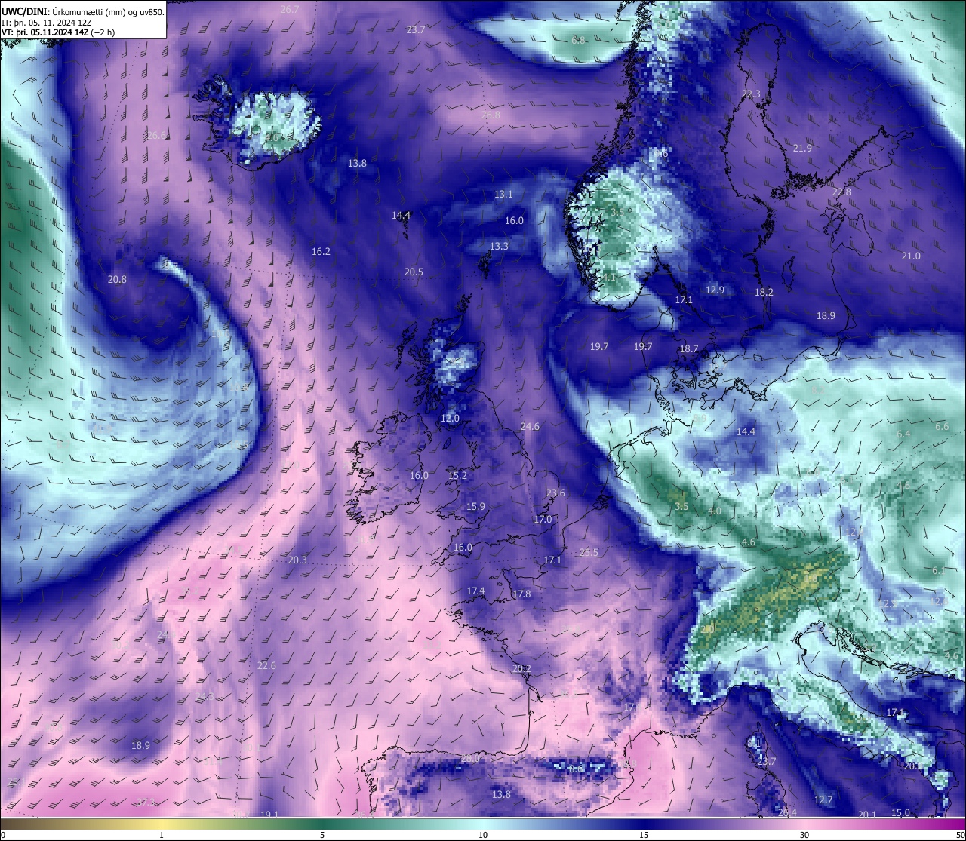
Task: Click the 26.6 value west of Iceland
Action: (156, 136)
